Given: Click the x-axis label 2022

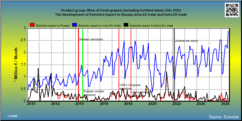Looking at the screenshot, I should click(176, 103).
